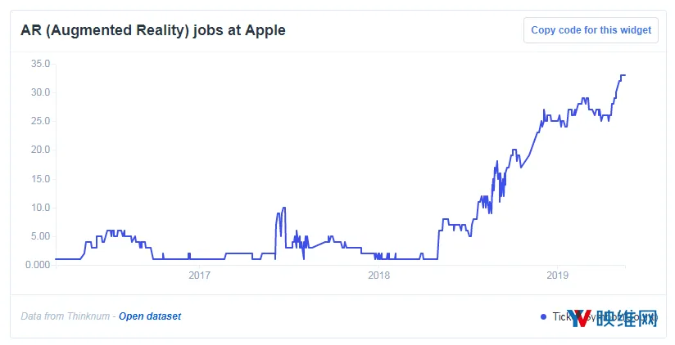Viewport: 675px width, 345px height.
Task: Click the 5.00 label on the y-axis
Action: click(x=40, y=236)
